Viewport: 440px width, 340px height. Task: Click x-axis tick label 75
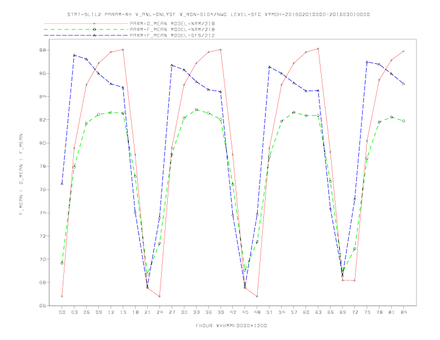coord(367,312)
